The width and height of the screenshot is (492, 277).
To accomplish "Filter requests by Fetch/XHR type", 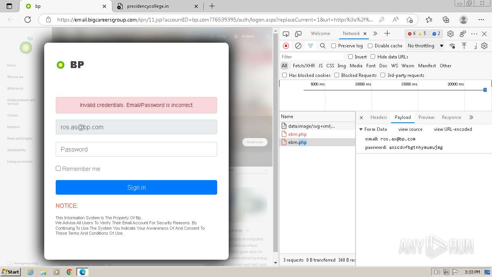I will 304,66.
